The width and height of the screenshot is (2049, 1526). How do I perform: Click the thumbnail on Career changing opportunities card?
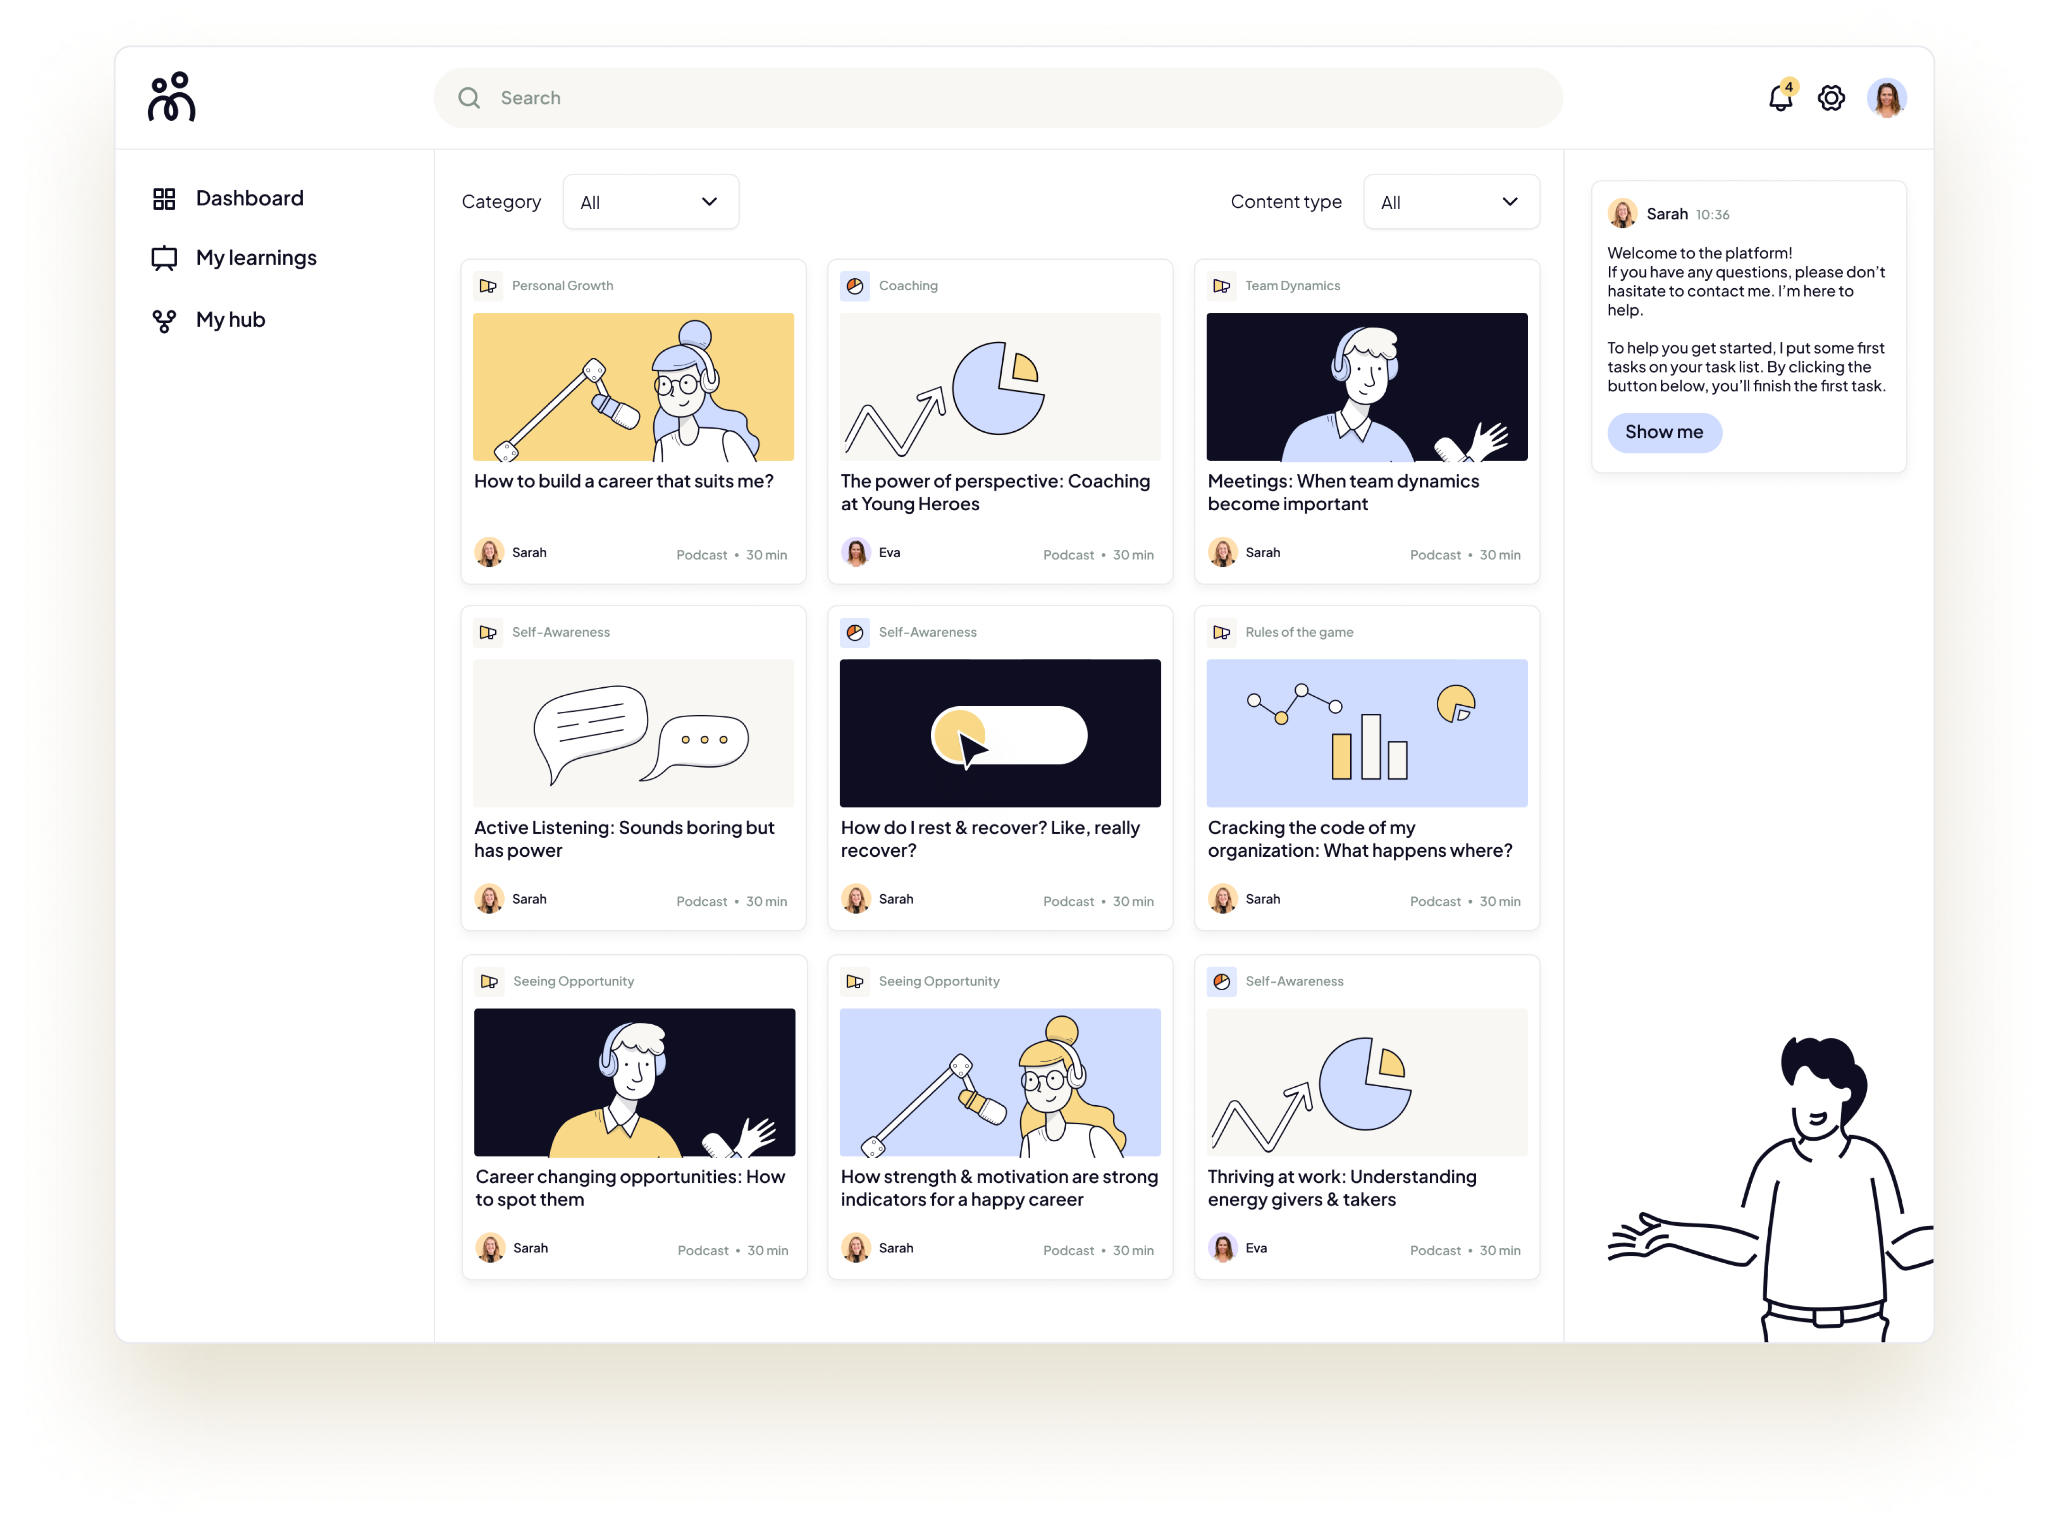pyautogui.click(x=635, y=1082)
